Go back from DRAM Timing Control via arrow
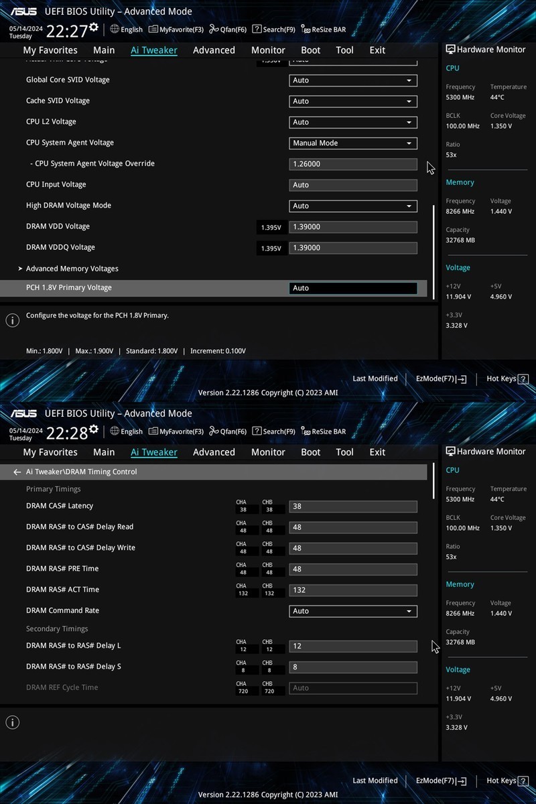 (x=16, y=472)
